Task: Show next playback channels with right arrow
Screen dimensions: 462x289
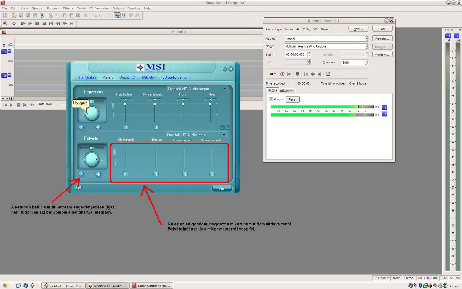Action: (228, 128)
